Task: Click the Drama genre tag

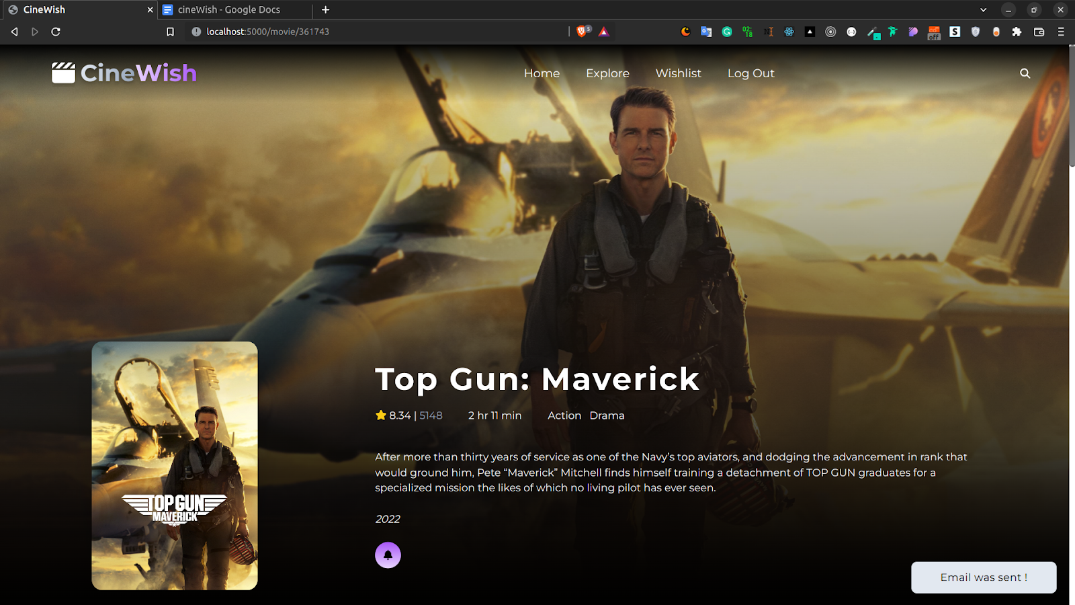Action: pyautogui.click(x=607, y=415)
